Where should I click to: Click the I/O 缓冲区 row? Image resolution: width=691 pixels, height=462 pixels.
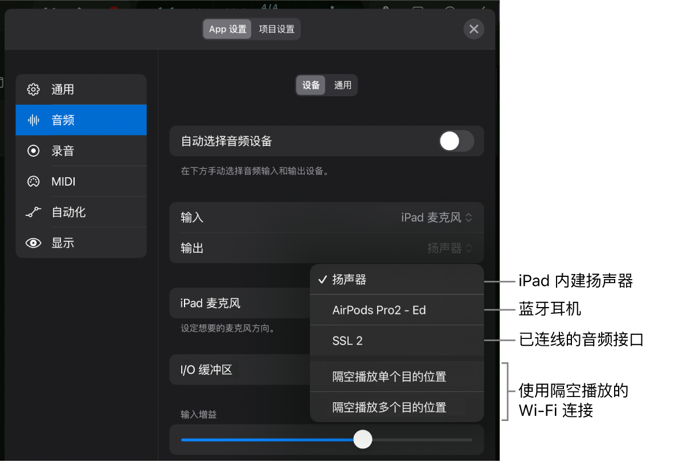point(240,370)
